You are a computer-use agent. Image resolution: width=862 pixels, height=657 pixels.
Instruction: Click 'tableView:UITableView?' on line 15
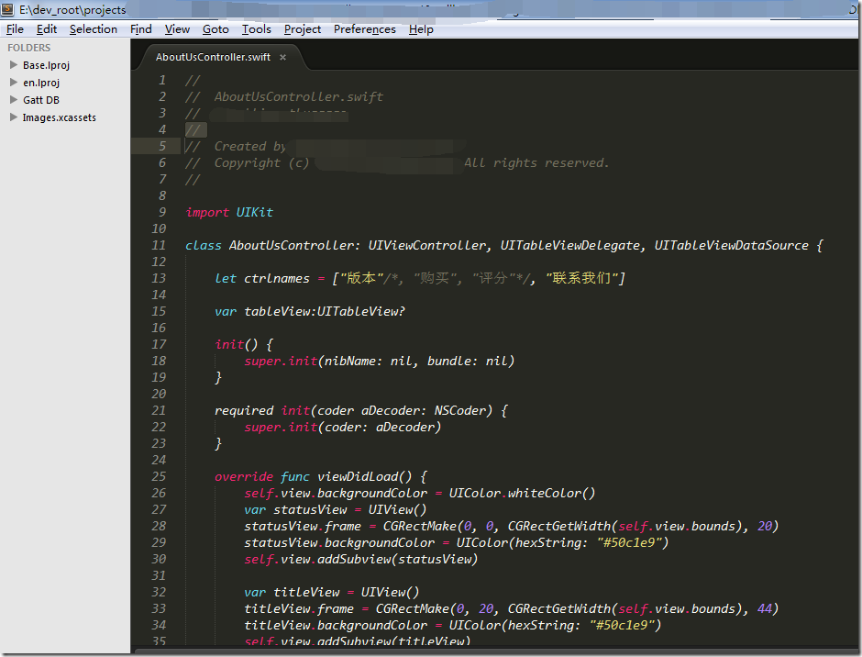[x=325, y=311]
